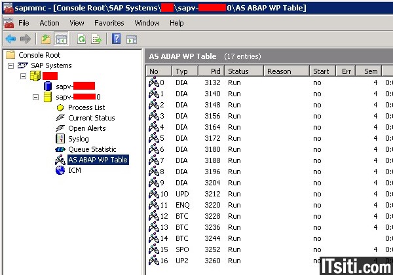Collapse the yellow sapv instance node

36,97
